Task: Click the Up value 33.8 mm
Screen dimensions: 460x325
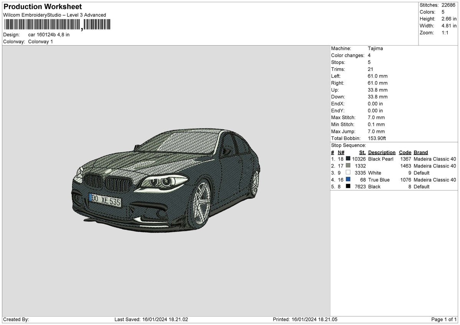Action: pos(378,90)
